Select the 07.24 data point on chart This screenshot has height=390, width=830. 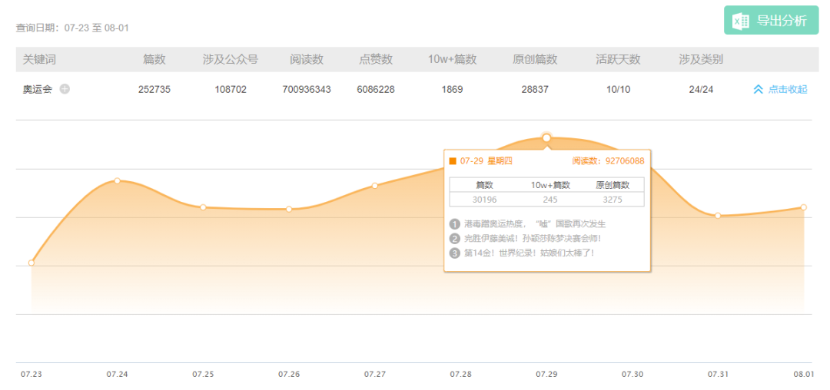(117, 180)
